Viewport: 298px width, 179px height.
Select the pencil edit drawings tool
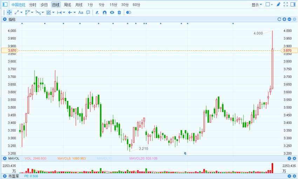coord(97,13)
